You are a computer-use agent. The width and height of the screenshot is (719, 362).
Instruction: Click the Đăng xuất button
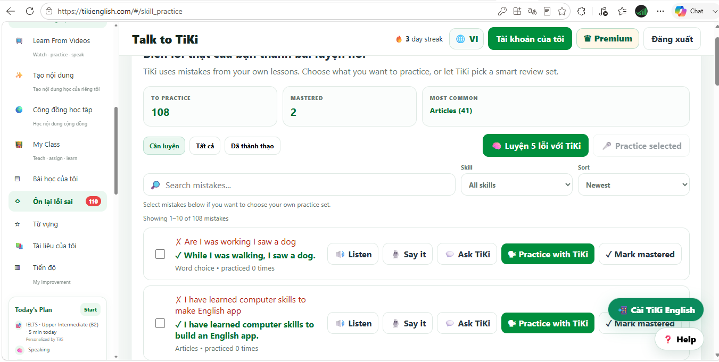(672, 39)
